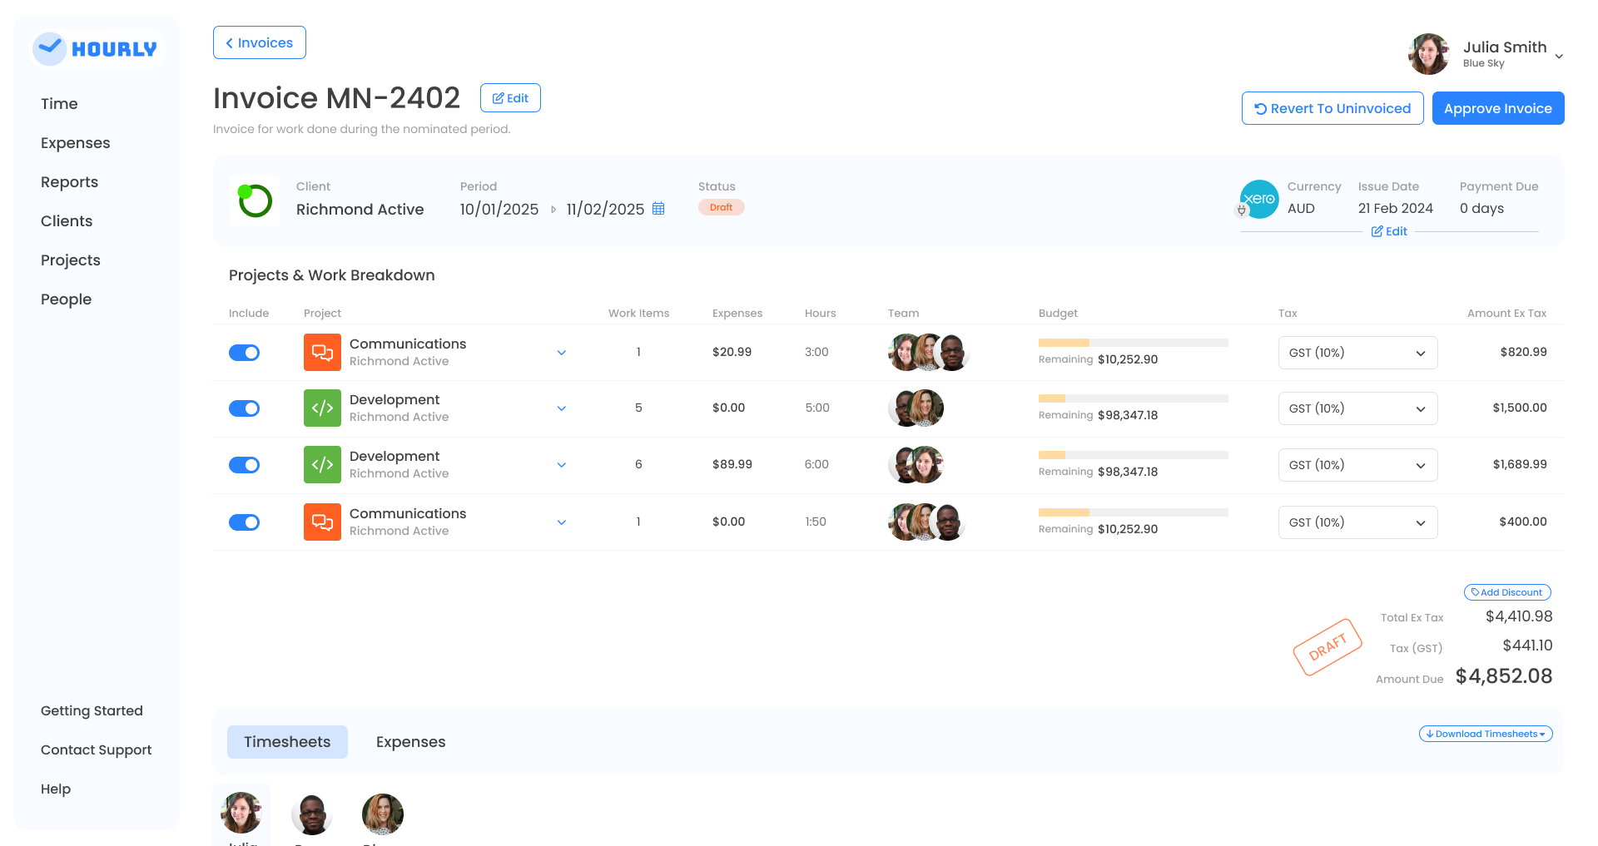Switch to the Expenses tab
This screenshot has height=846, width=1598.
tap(410, 742)
